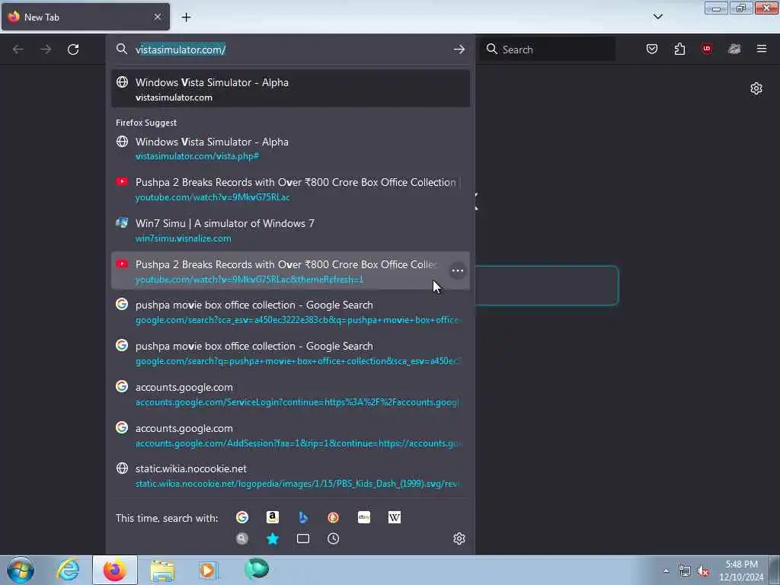The height and width of the screenshot is (585, 780).
Task: Click the 'Firefox Suggest' header label
Action: (x=146, y=123)
